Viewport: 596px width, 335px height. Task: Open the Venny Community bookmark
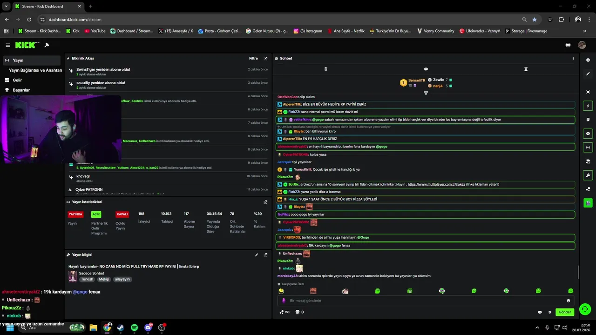[x=435, y=31]
